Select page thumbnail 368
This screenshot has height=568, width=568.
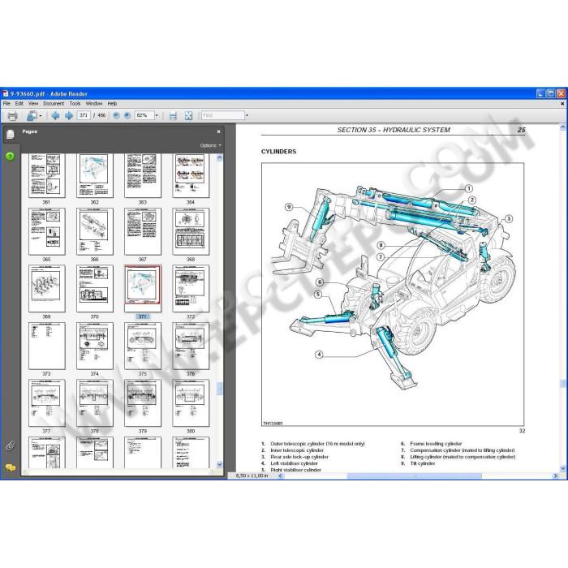(x=191, y=231)
